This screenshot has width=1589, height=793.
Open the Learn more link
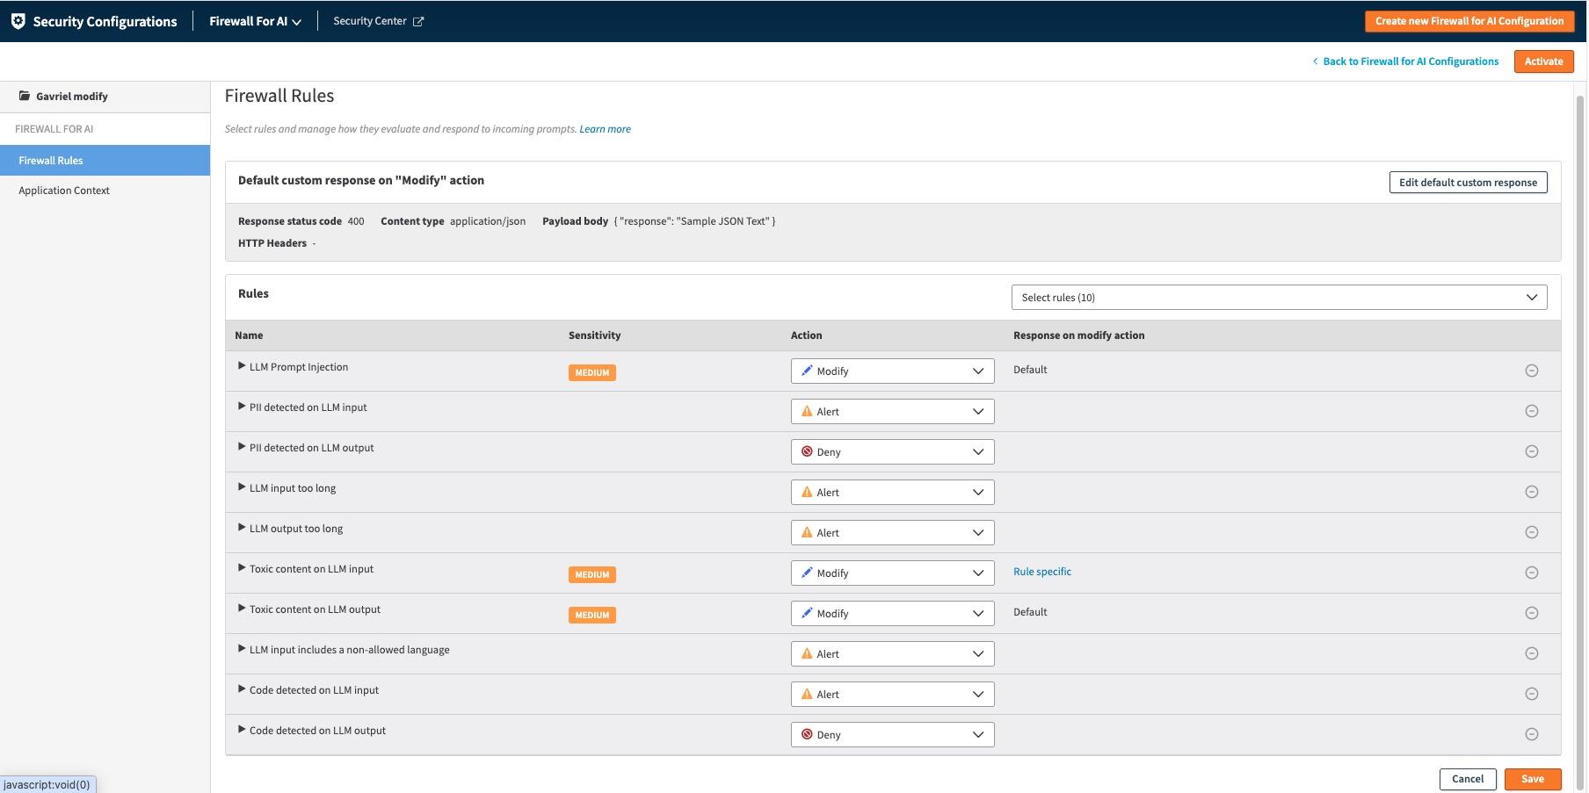click(x=605, y=129)
